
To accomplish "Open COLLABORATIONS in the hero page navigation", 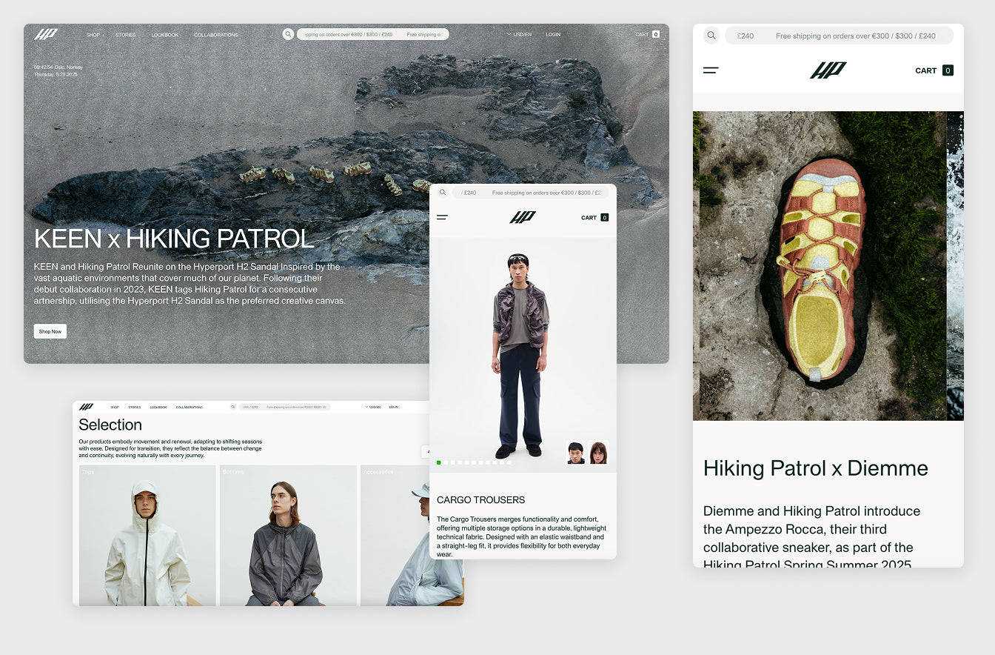I will pos(216,35).
